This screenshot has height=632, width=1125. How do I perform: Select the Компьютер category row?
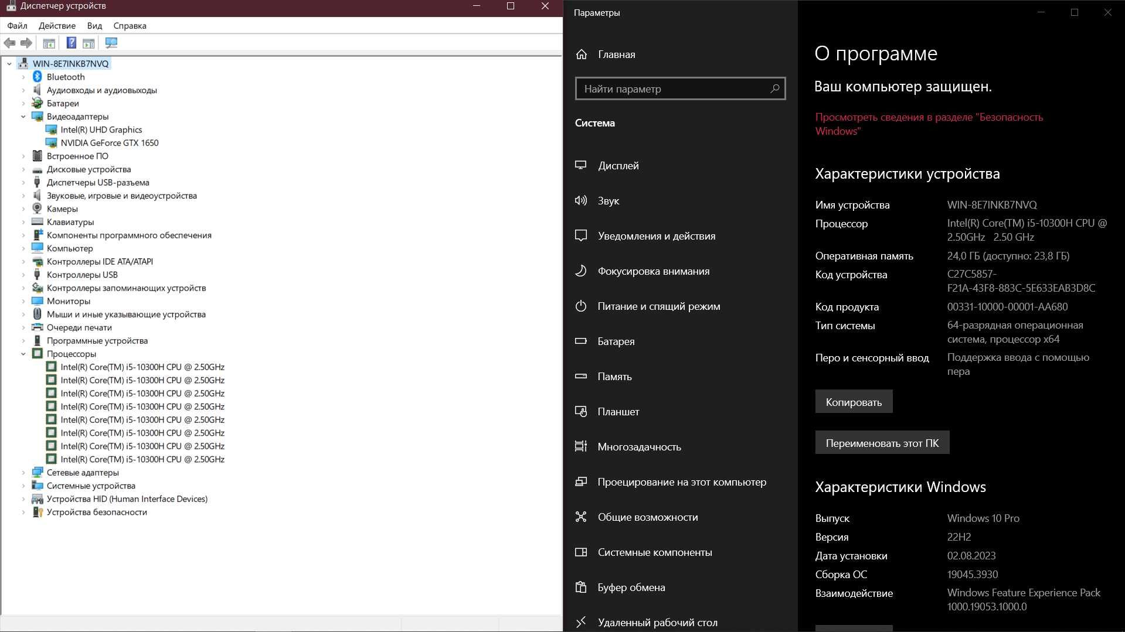coord(69,248)
